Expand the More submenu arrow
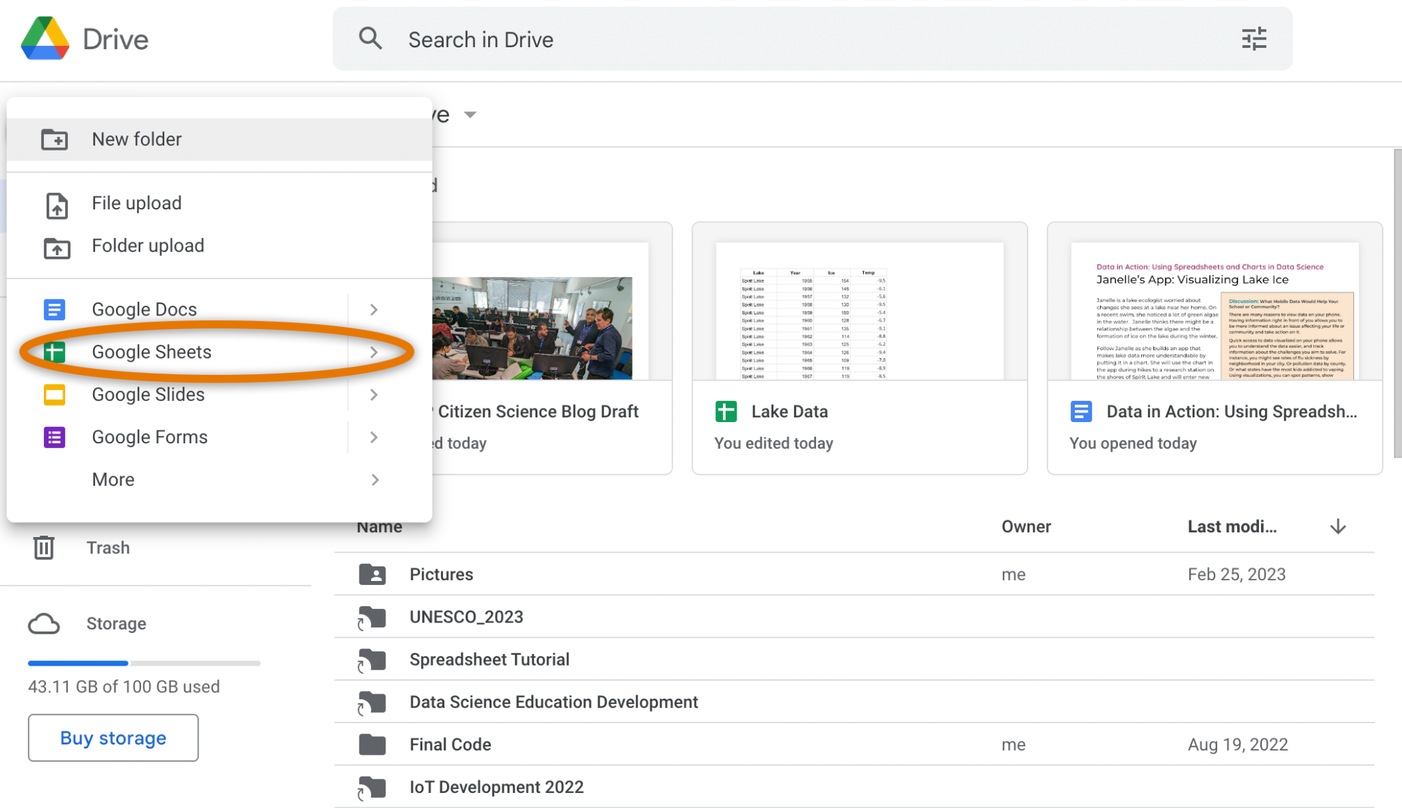1402x808 pixels. pos(374,480)
